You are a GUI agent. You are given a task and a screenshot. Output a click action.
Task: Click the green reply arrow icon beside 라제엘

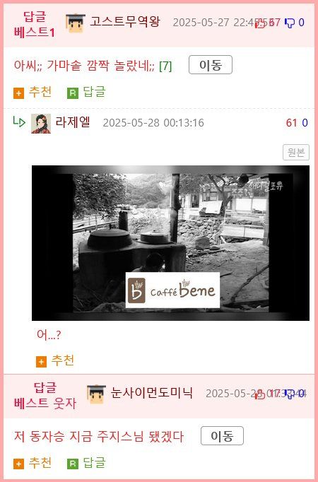pos(19,122)
